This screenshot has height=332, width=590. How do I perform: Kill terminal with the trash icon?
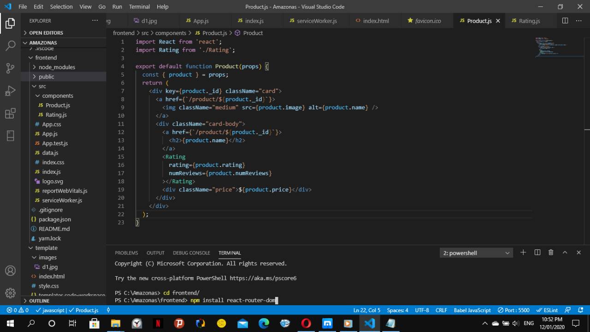point(551,253)
